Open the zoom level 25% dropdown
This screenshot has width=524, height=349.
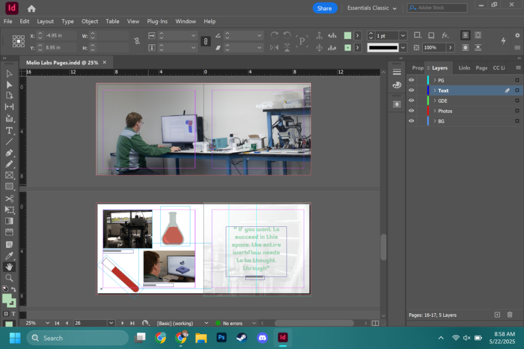47,323
